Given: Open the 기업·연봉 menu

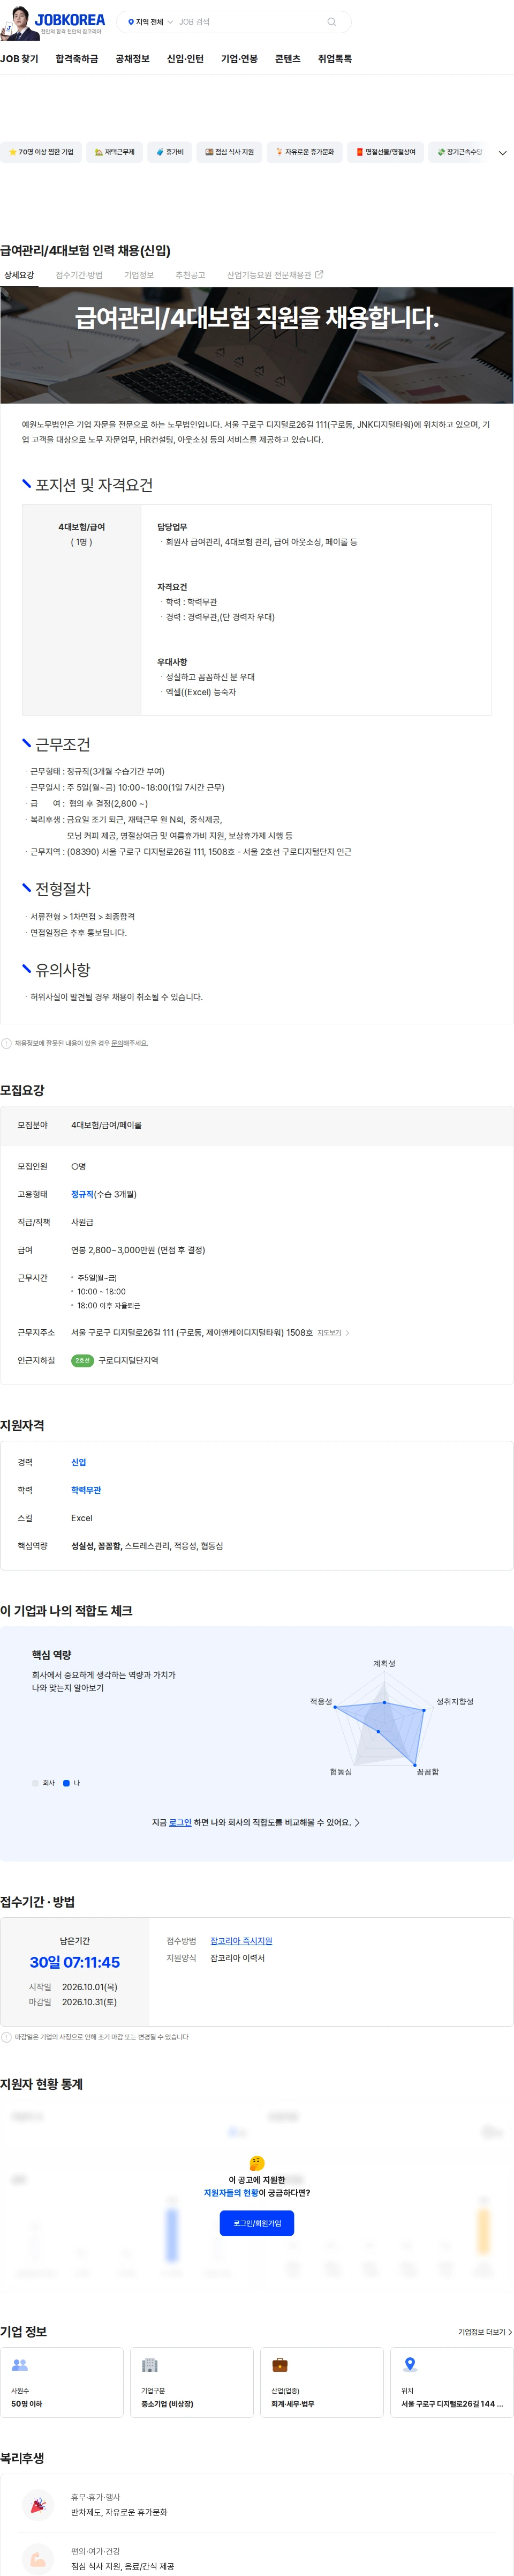Looking at the screenshot, I should click(239, 59).
